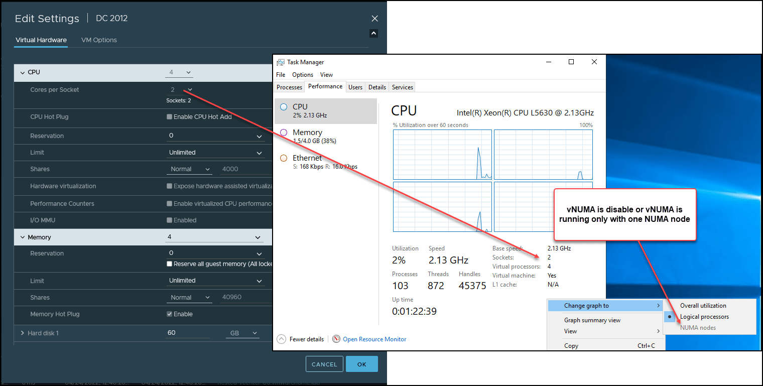The width and height of the screenshot is (763, 386).
Task: Maximize the Task Manager window
Action: (x=571, y=62)
